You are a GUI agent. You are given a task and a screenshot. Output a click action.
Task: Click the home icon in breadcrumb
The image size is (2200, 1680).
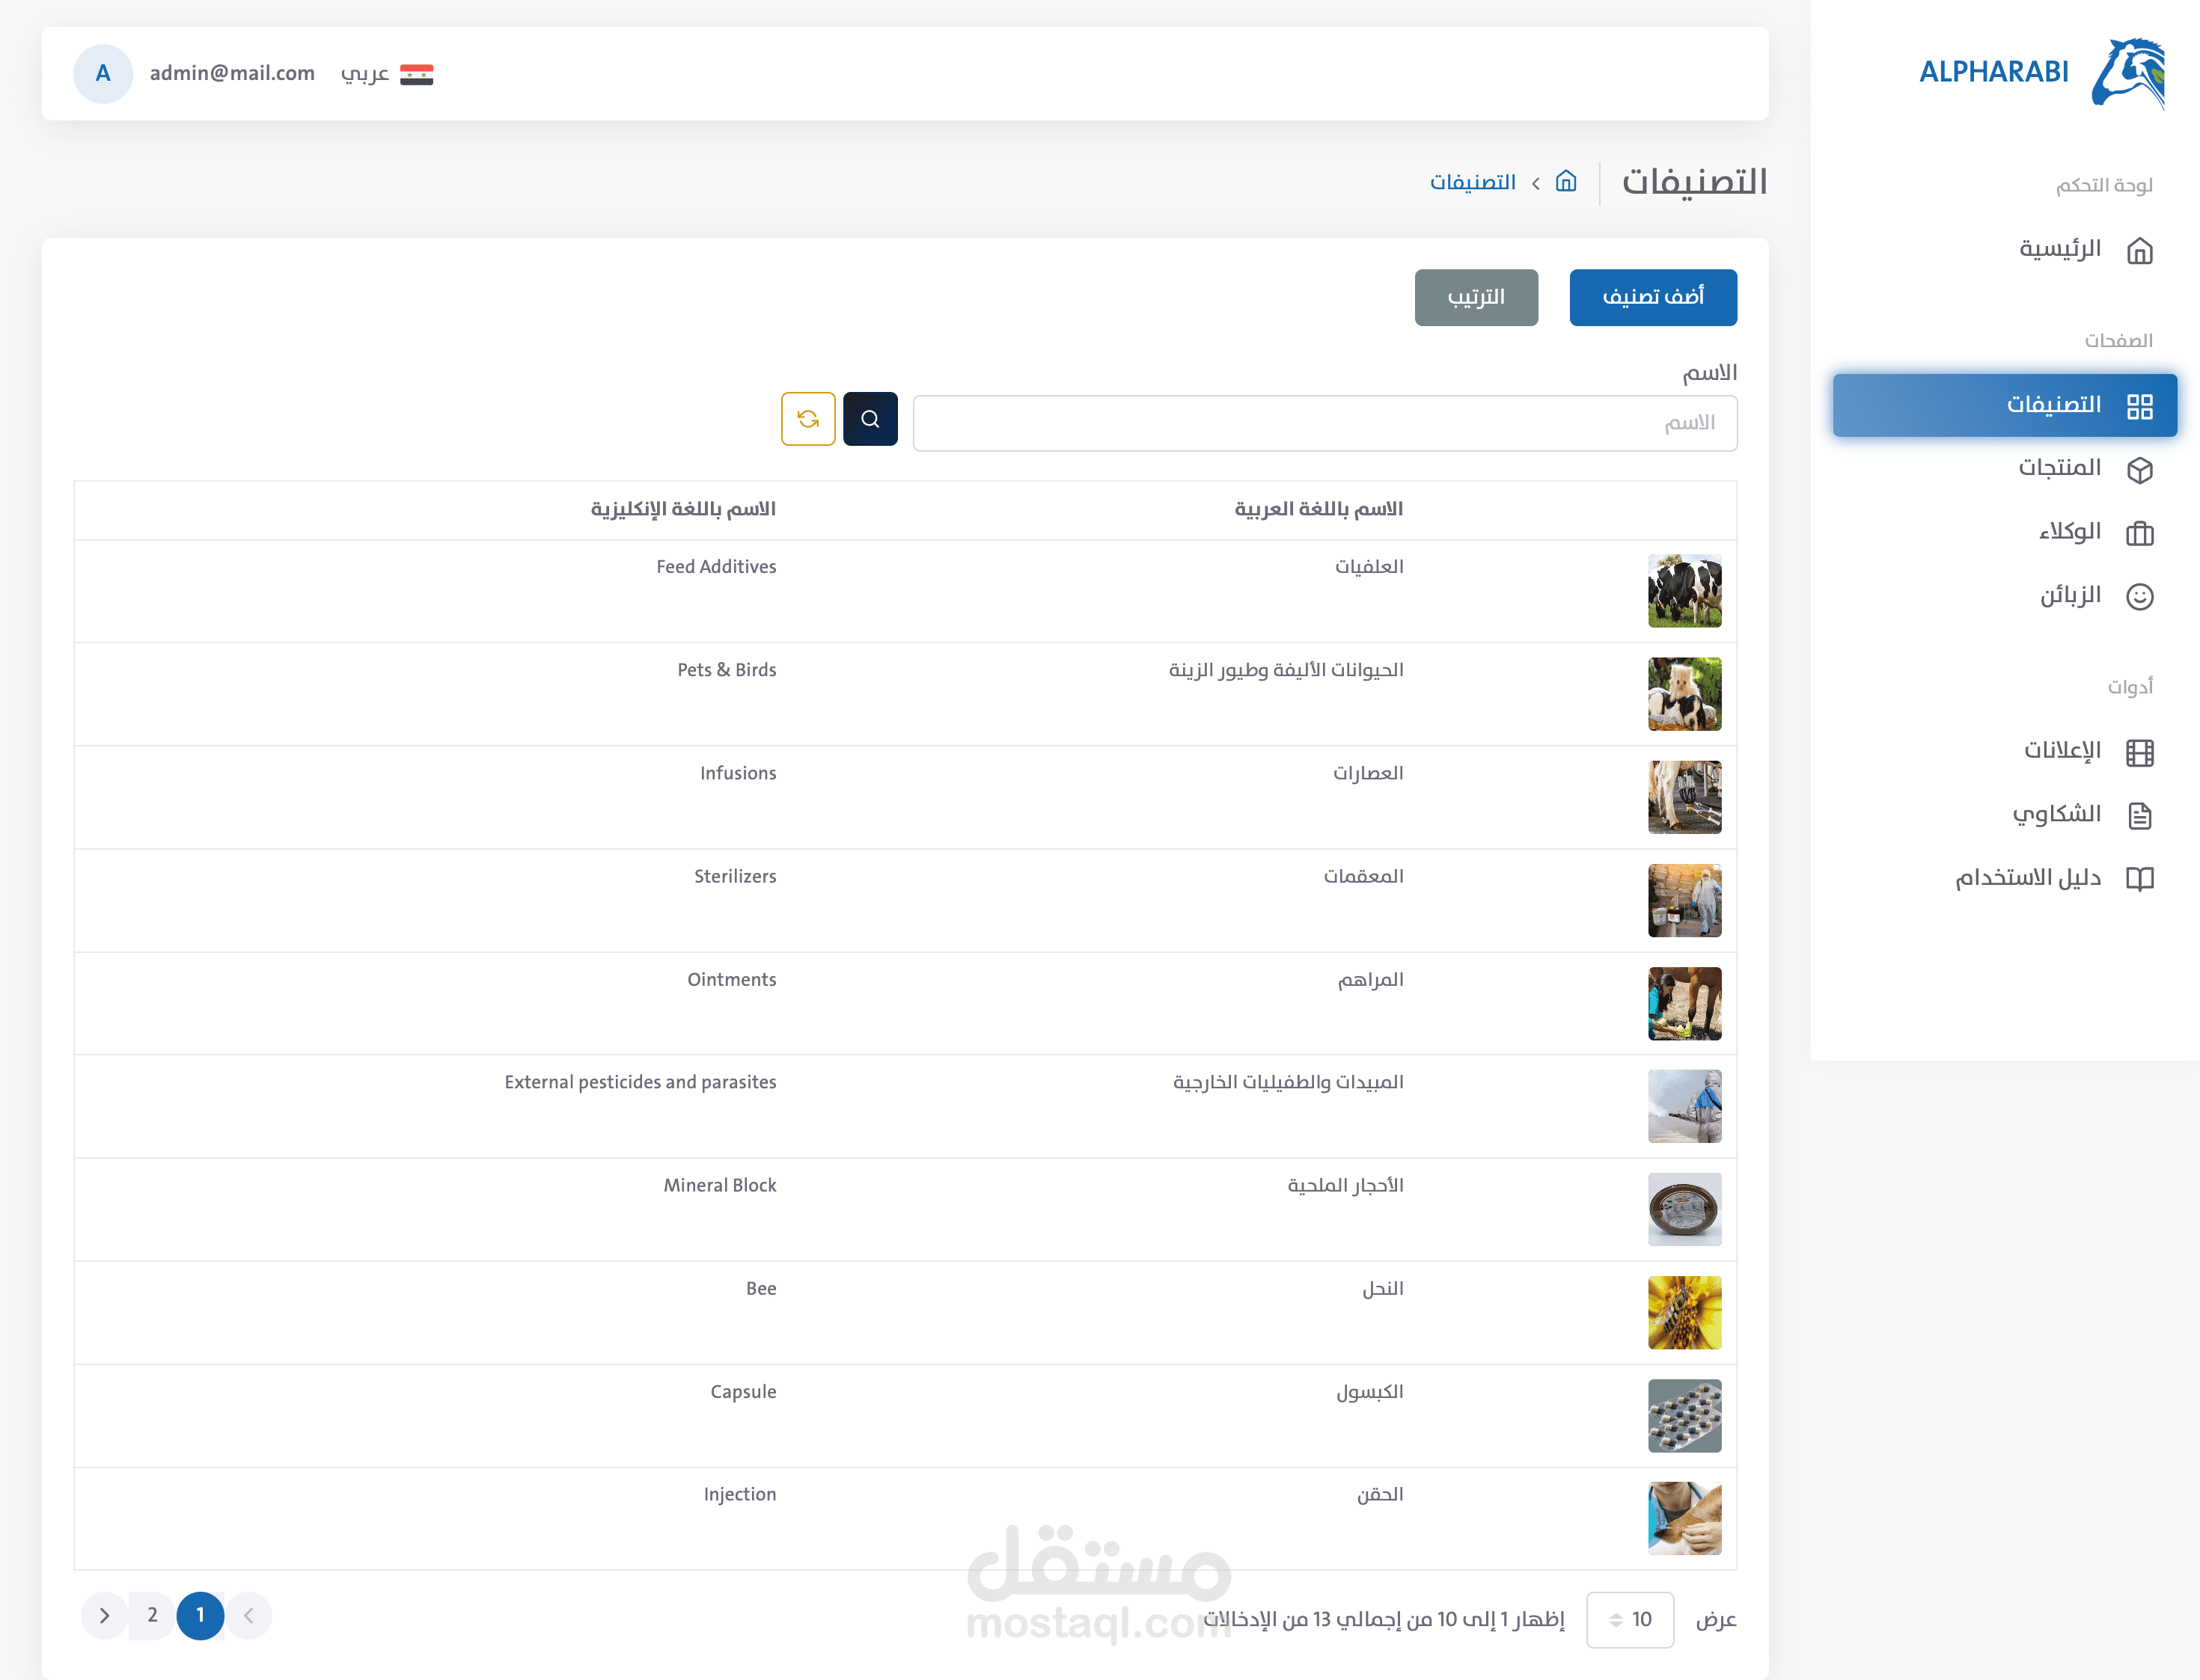(x=1565, y=182)
